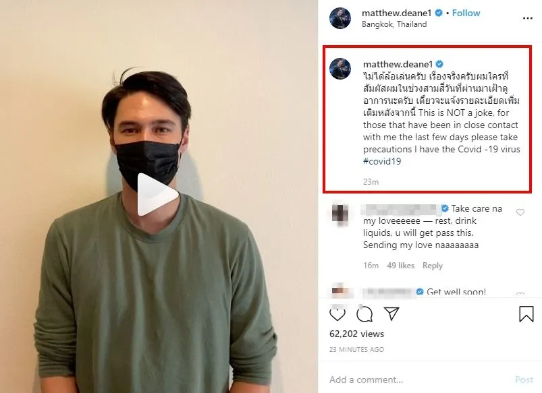View the 49 likes on comment

(400, 266)
